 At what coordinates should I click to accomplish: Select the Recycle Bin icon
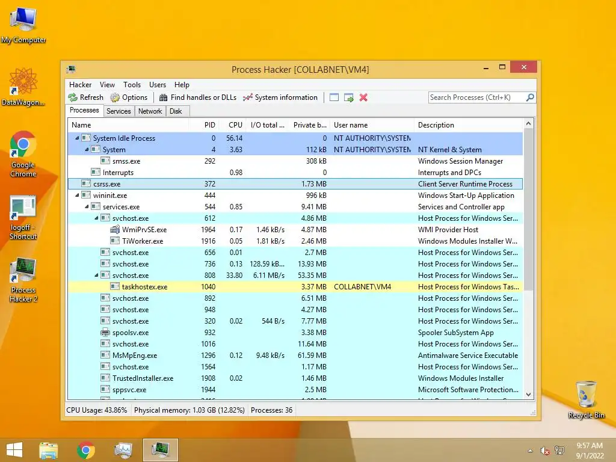click(x=586, y=399)
